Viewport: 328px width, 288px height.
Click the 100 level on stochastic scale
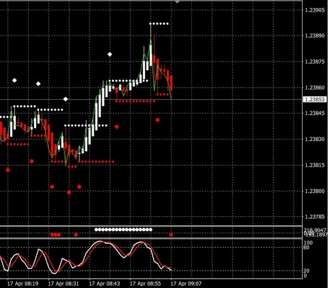(x=308, y=243)
